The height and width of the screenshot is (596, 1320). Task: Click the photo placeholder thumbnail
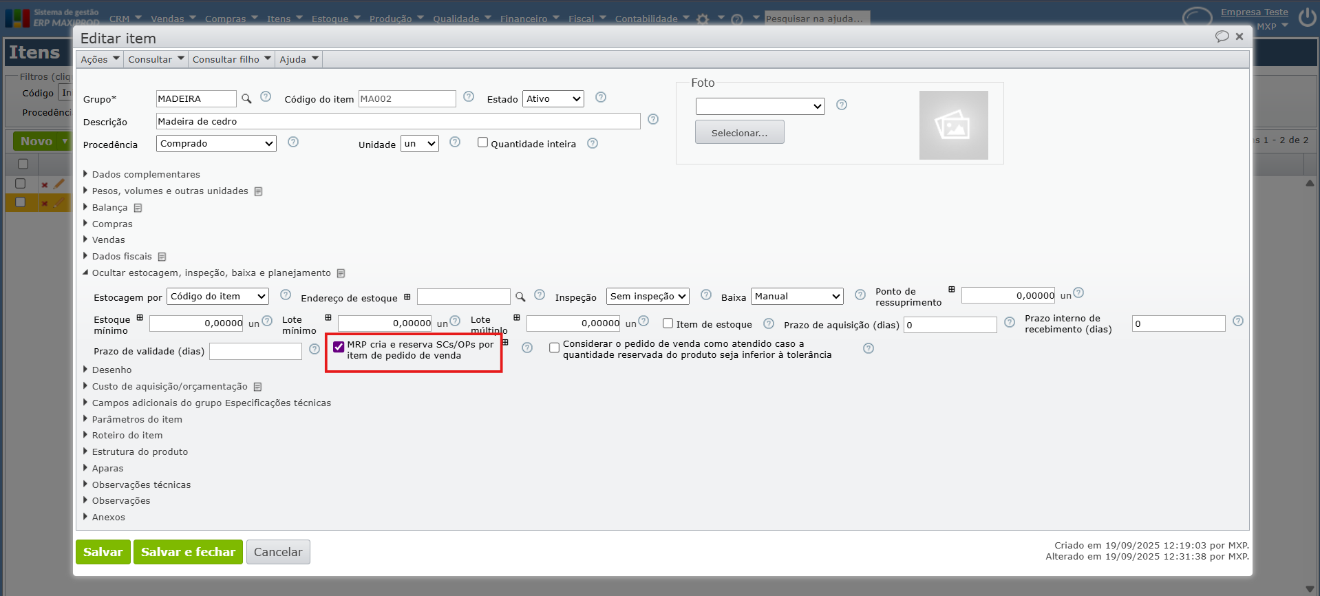[x=953, y=125]
